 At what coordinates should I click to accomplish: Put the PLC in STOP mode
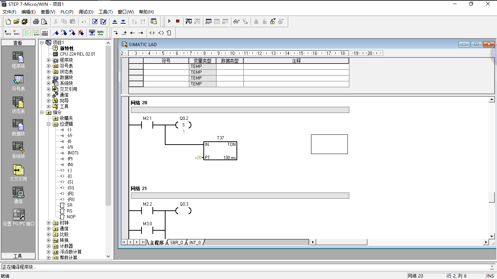tap(178, 21)
